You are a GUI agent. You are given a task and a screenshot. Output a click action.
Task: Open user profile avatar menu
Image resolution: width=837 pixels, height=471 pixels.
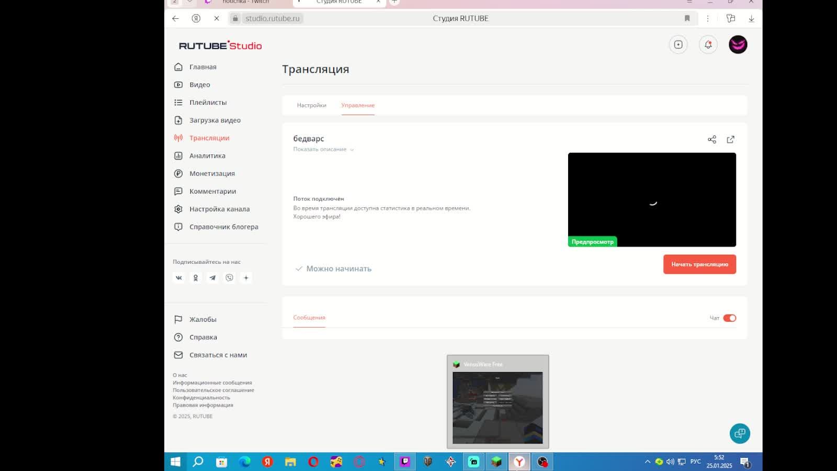click(738, 44)
